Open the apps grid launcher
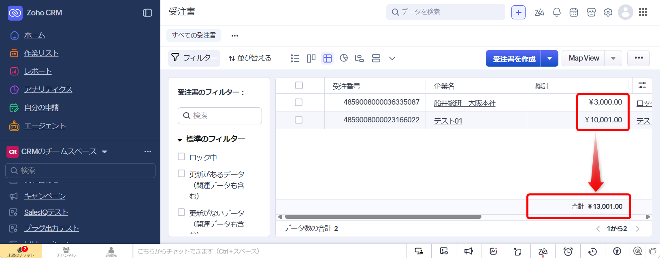This screenshot has height=258, width=660. click(x=643, y=13)
